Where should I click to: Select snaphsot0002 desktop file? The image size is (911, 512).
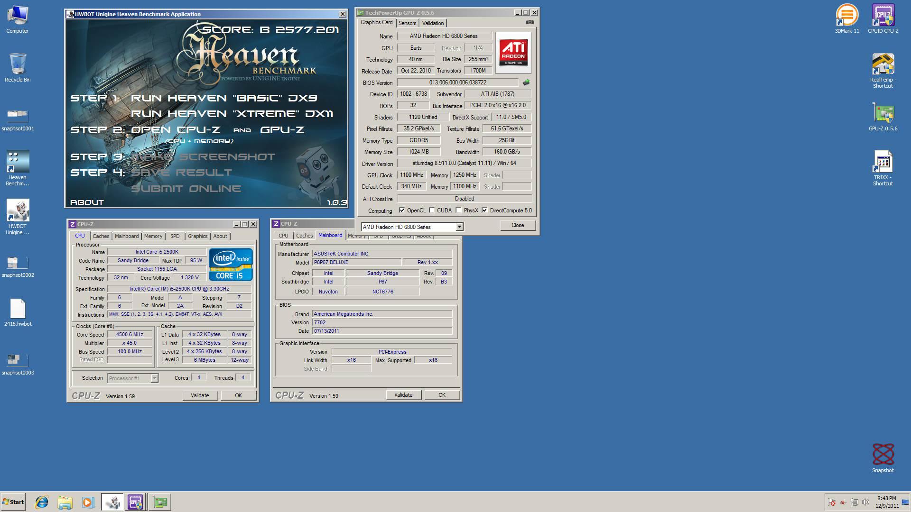[x=18, y=266]
